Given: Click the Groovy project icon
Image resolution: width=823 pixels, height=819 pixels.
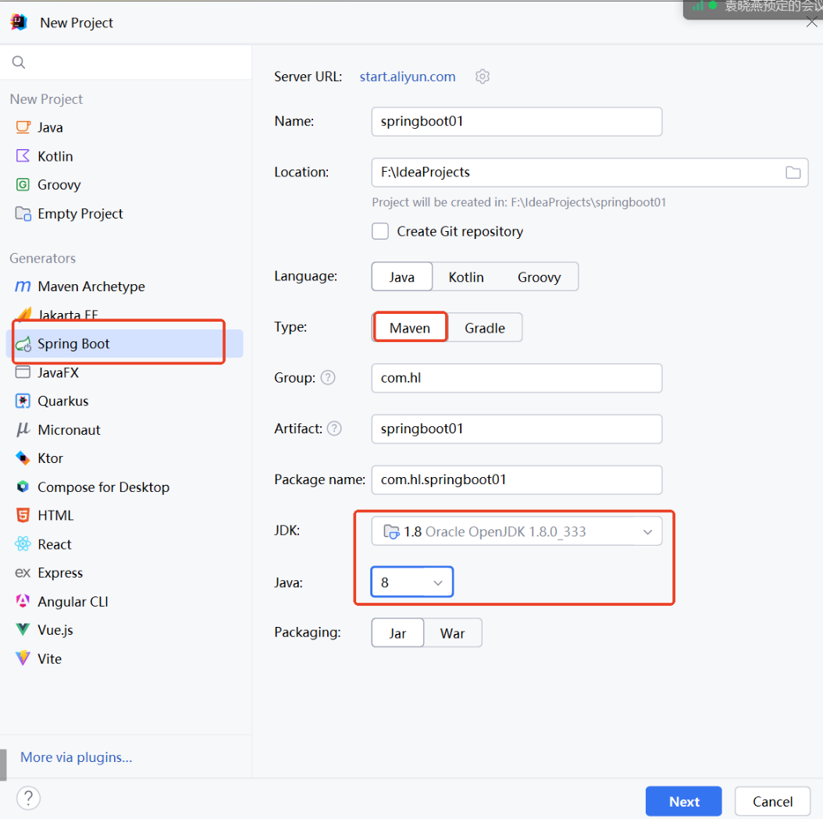Looking at the screenshot, I should pyautogui.click(x=23, y=185).
